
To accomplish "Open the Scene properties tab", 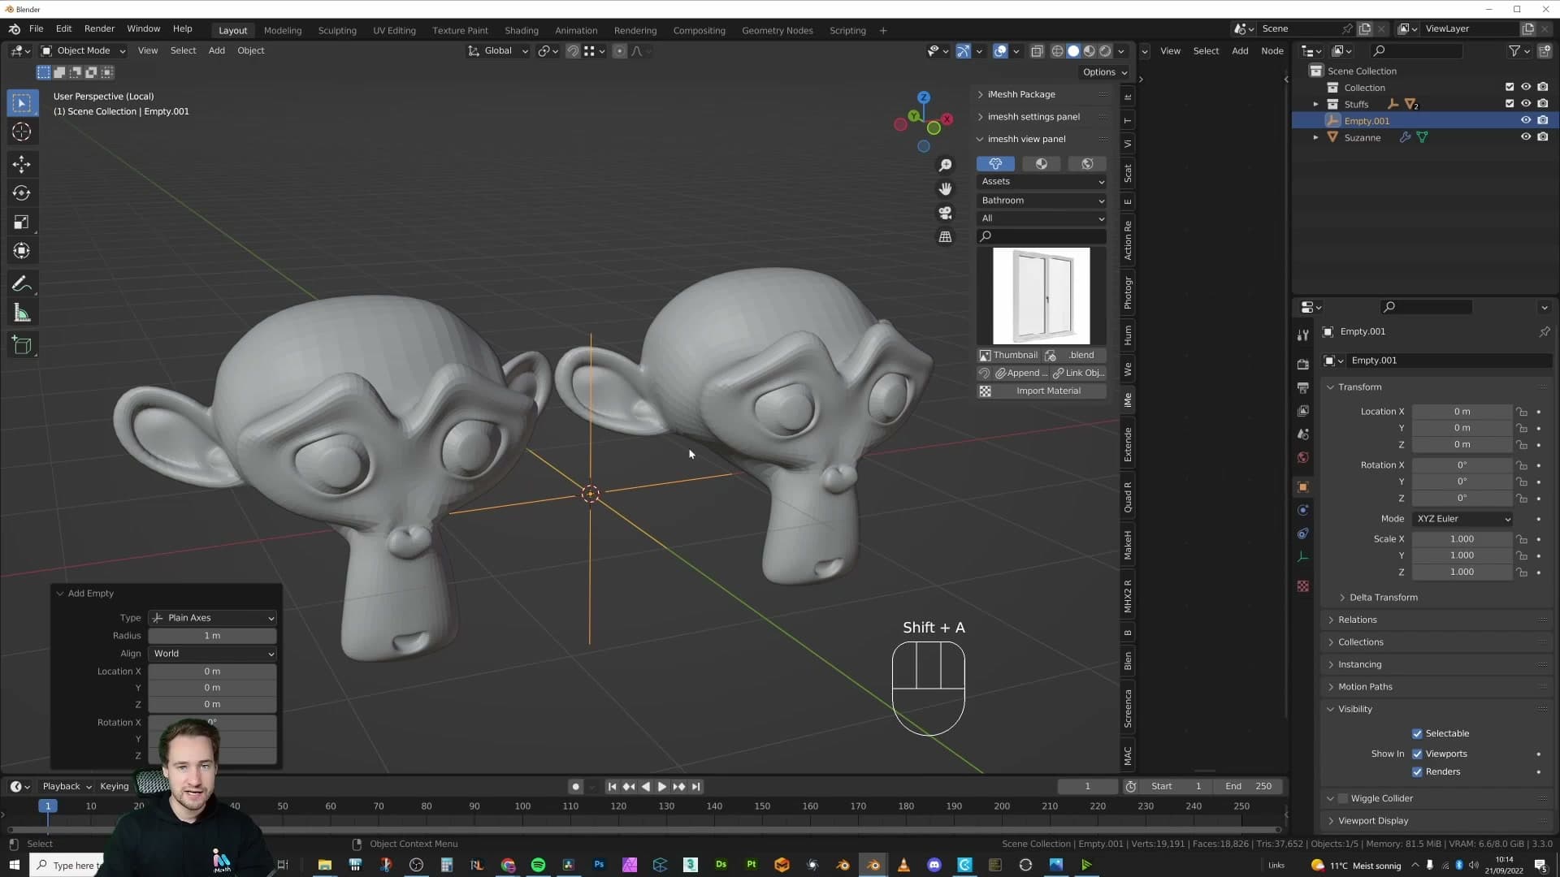I will point(1303,434).
